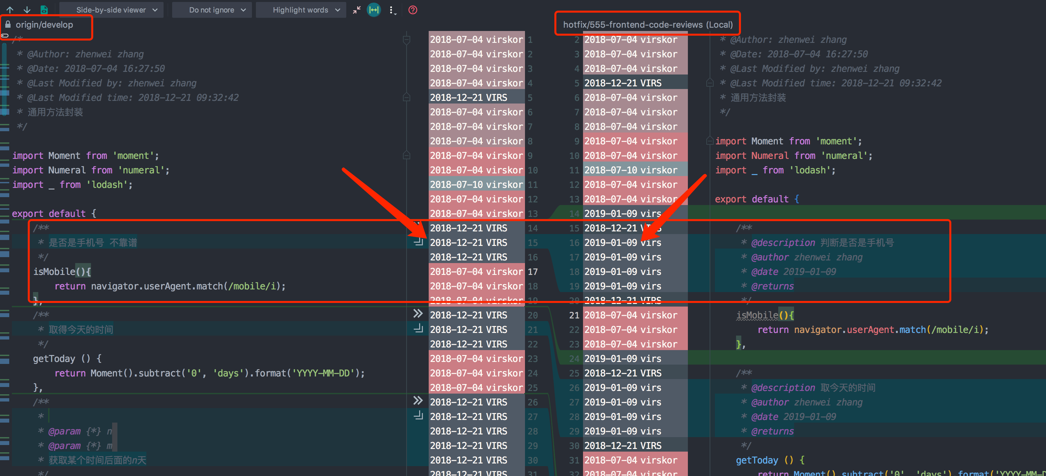Click getToday () { in the origin/develop pane
The width and height of the screenshot is (1046, 476).
(x=67, y=359)
